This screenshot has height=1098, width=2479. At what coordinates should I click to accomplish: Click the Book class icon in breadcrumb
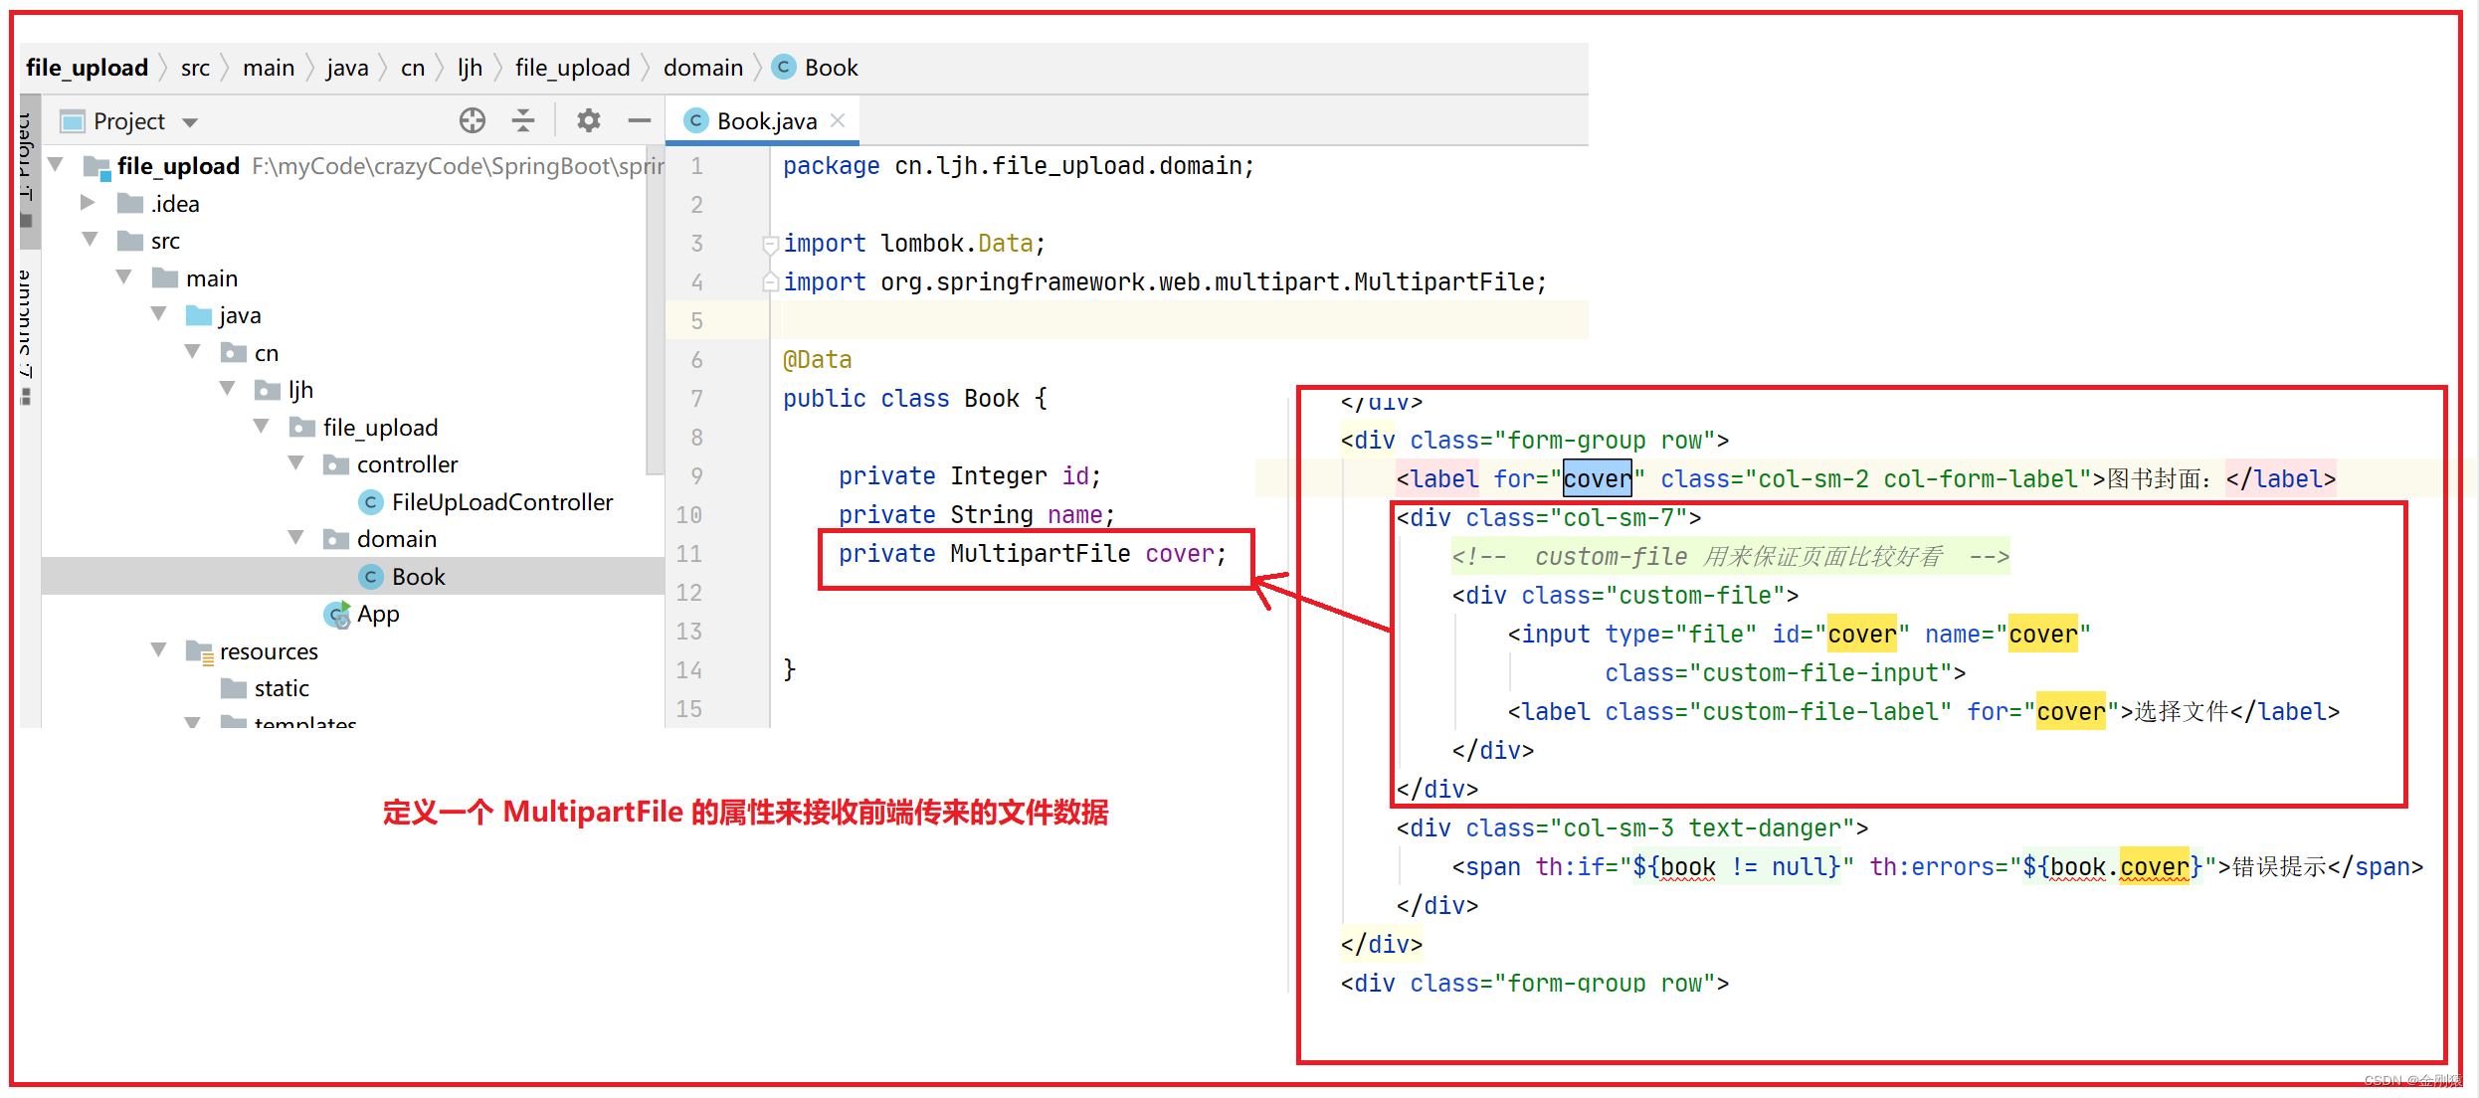pos(784,67)
